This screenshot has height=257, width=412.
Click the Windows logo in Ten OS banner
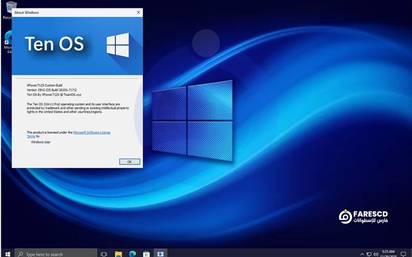coord(117,45)
